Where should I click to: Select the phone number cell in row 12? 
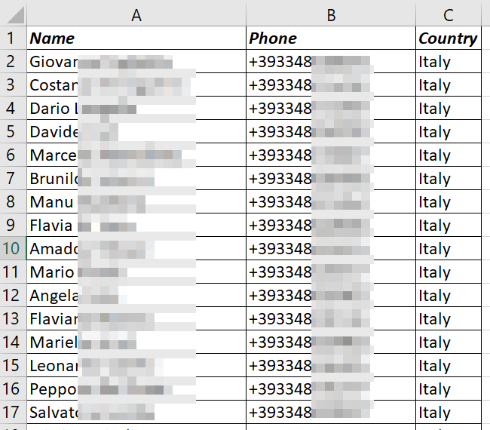[330, 296]
